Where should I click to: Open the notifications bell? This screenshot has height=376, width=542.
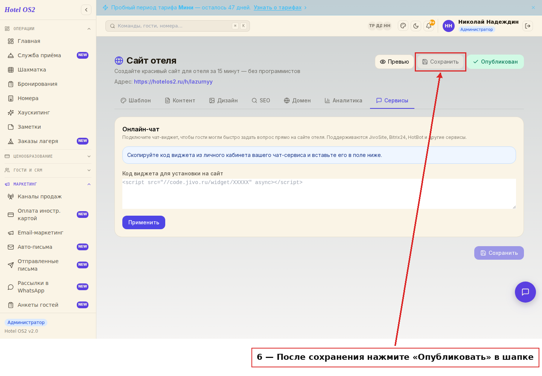(x=429, y=26)
